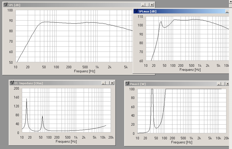Click the 120 Ohm tick label in Impedanz window
This screenshot has height=149, width=232.
tap(16, 106)
